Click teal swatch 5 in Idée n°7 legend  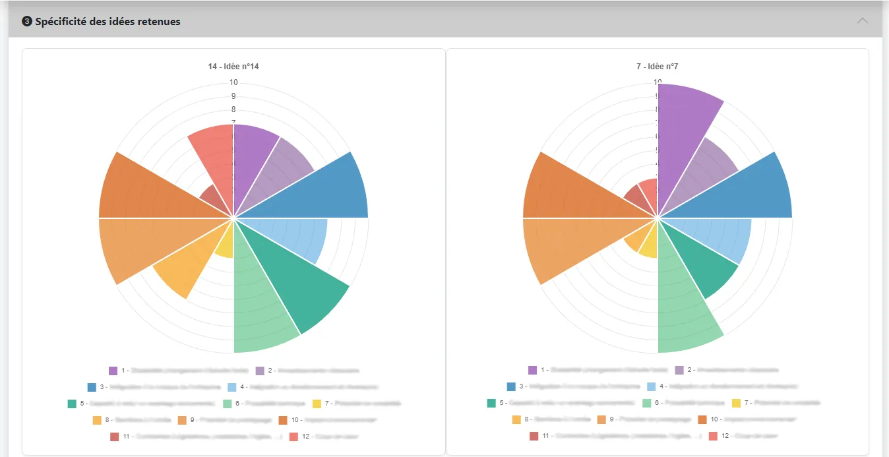(492, 403)
